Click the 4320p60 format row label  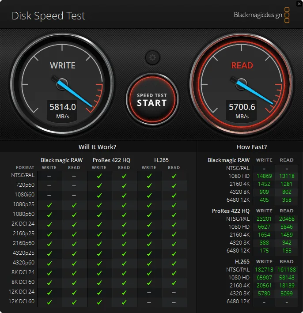coord(23,263)
